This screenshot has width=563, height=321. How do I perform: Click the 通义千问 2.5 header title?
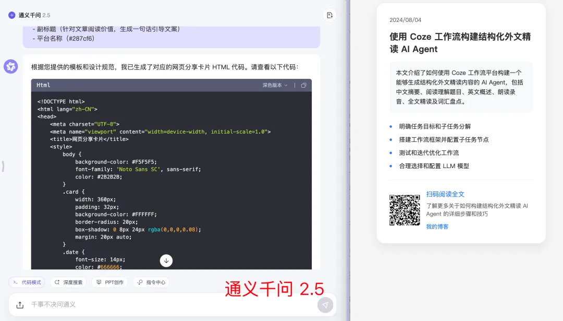(34, 15)
